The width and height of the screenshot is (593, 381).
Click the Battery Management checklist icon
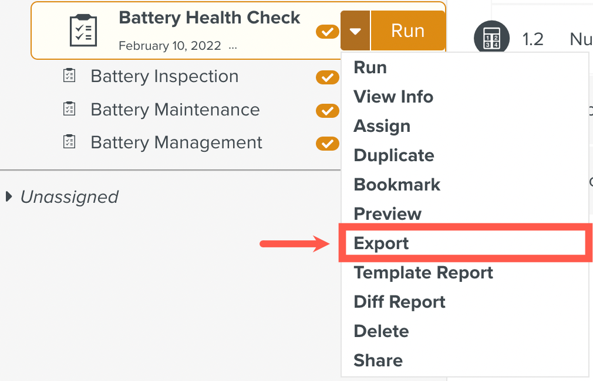point(69,142)
